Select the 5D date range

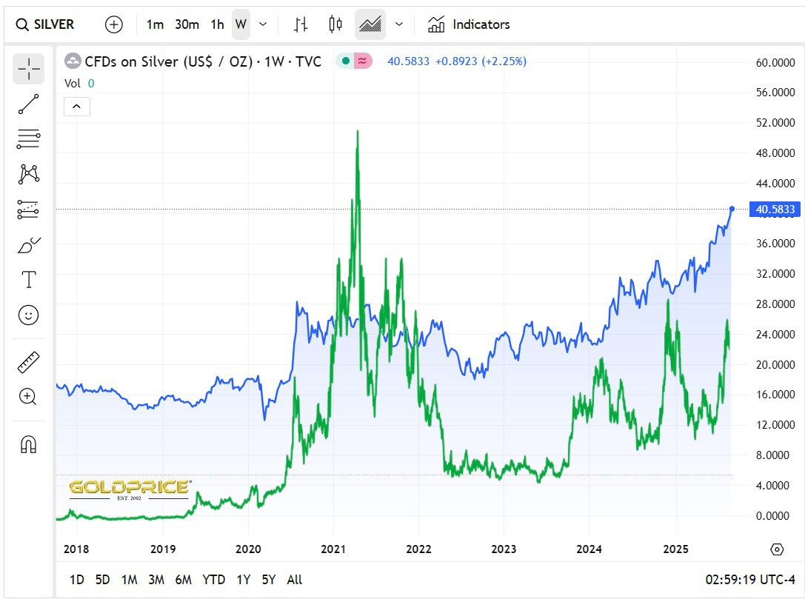tap(103, 580)
